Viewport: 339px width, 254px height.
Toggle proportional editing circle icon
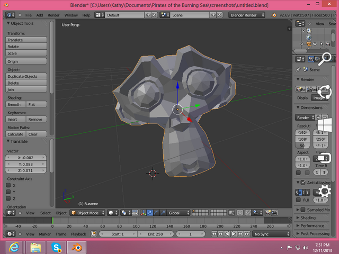240,213
